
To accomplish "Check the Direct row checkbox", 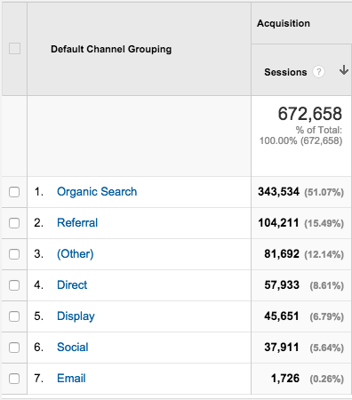I will click(x=14, y=285).
